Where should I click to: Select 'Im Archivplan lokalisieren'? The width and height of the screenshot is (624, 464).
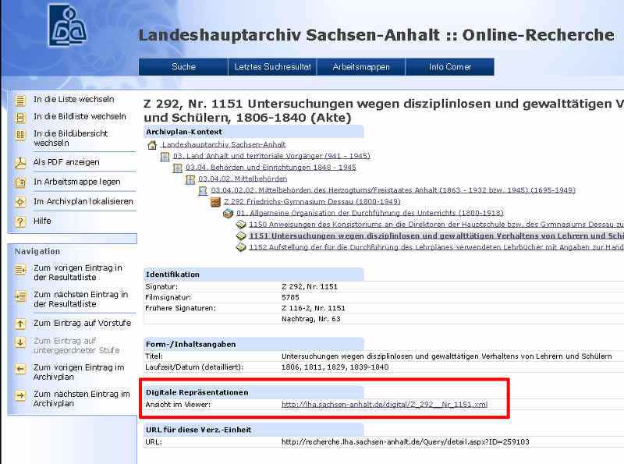[83, 201]
